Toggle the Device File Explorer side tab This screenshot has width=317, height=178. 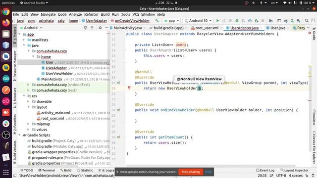point(314,147)
